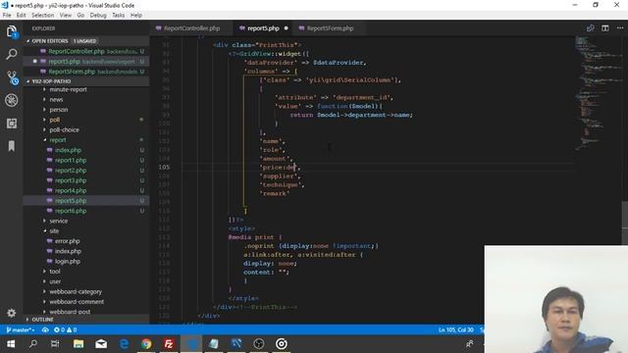
Task: Place cursor on line 105 'price:de'
Action: click(280, 168)
